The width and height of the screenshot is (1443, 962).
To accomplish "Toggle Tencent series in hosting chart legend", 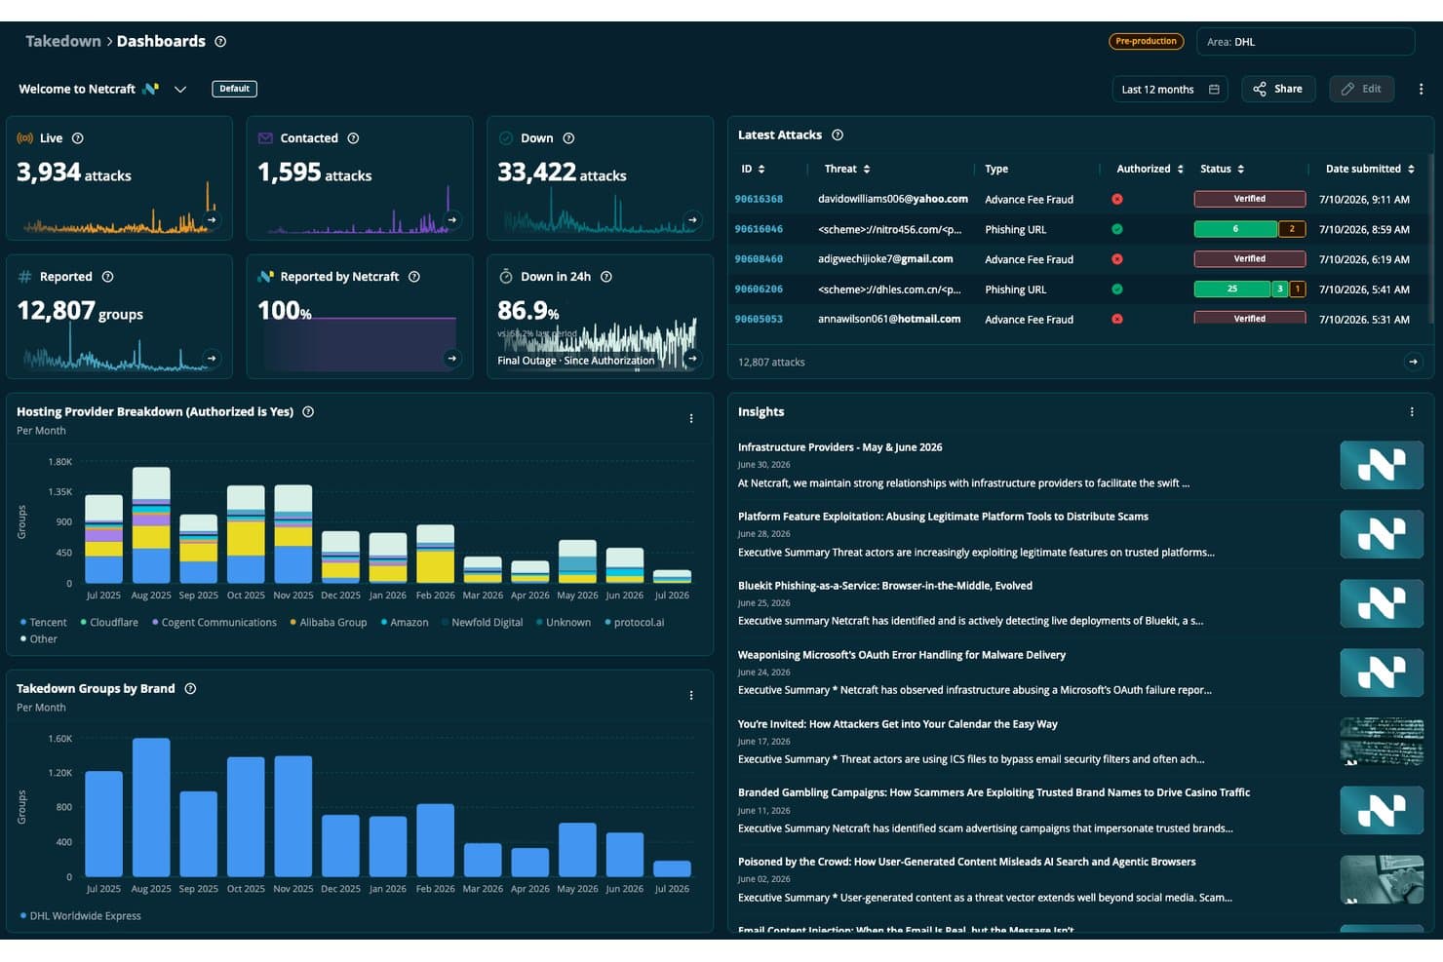I will tap(43, 622).
